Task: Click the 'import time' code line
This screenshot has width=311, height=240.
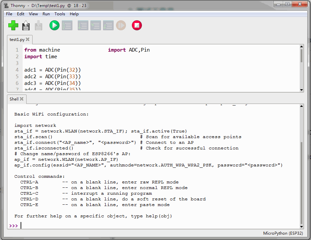Action: tap(41, 57)
